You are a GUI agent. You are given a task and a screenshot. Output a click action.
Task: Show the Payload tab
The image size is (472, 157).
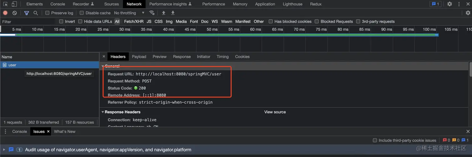click(139, 56)
